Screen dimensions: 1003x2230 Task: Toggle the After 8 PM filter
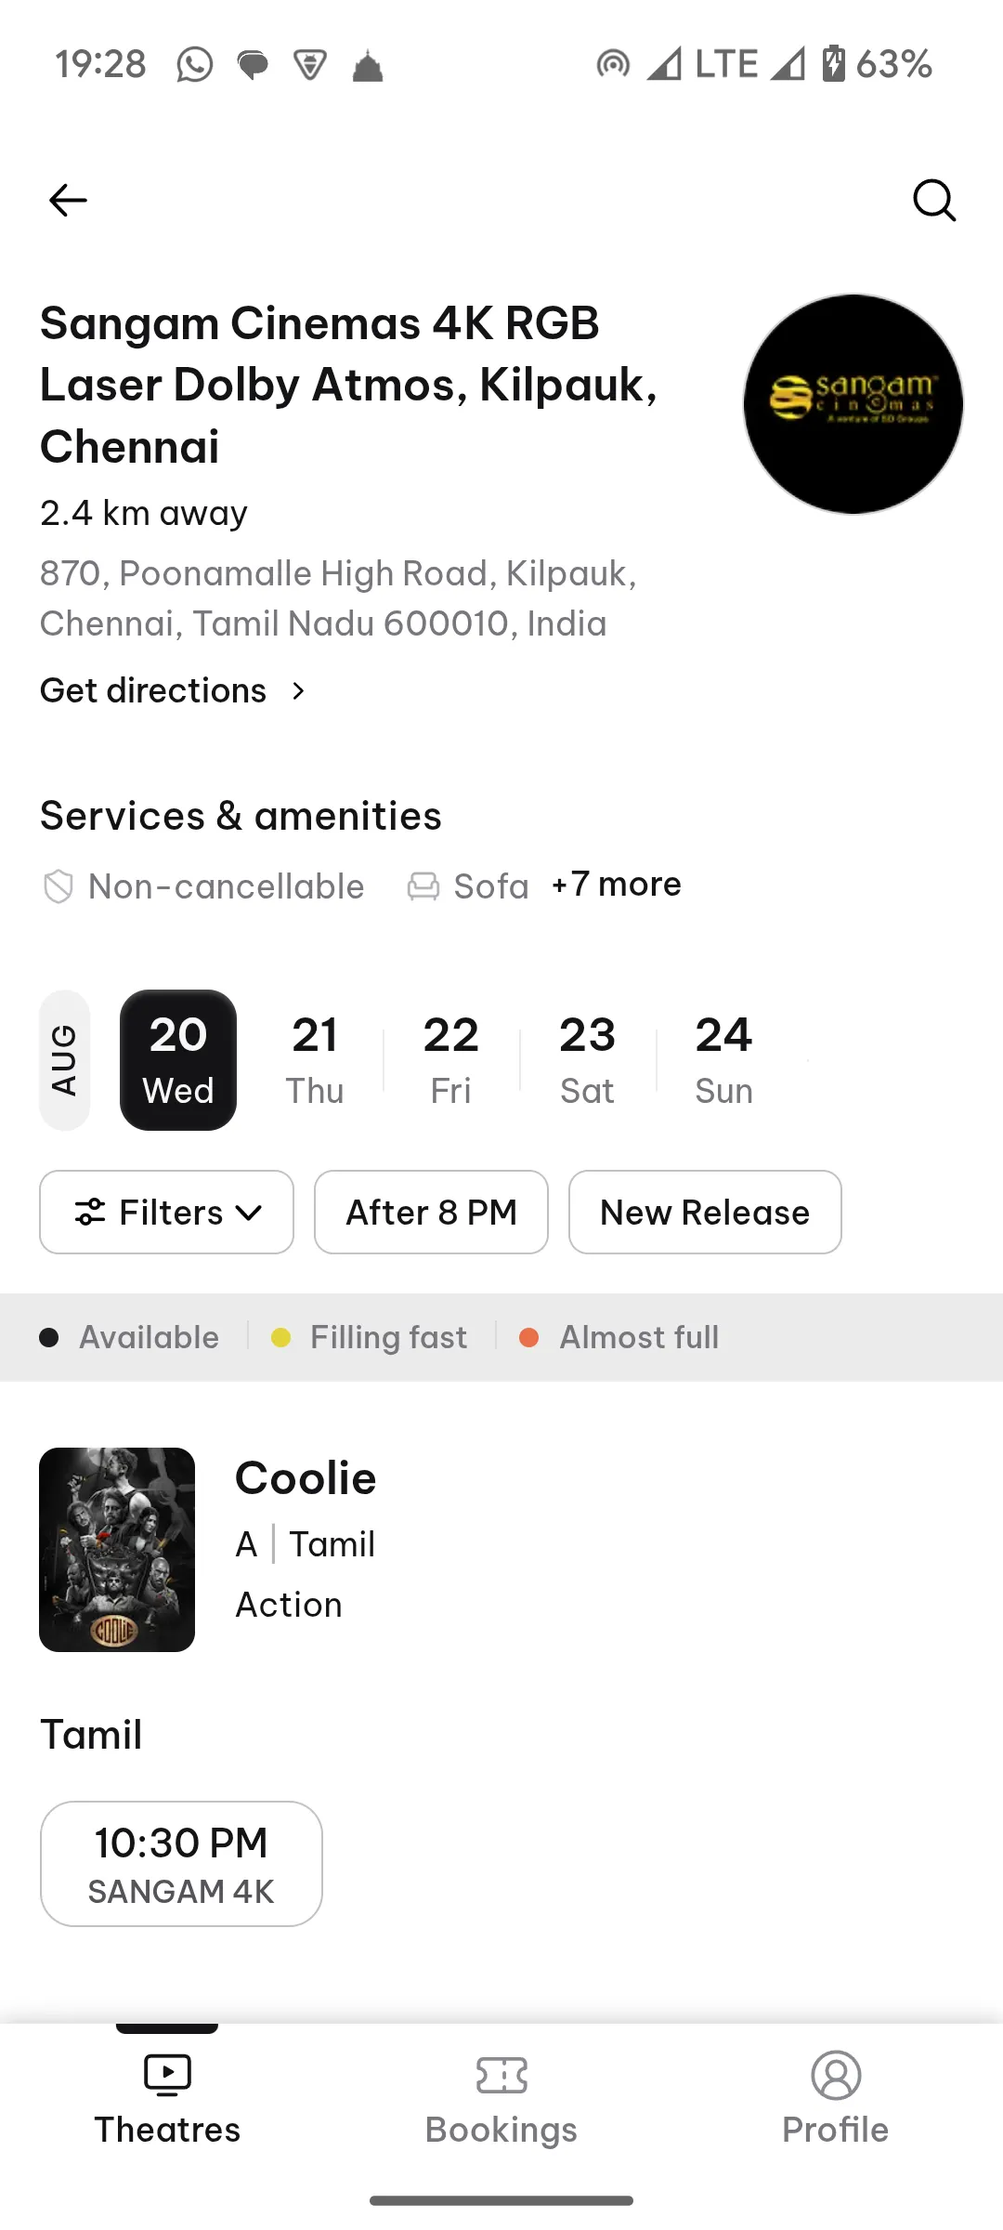431,1213
